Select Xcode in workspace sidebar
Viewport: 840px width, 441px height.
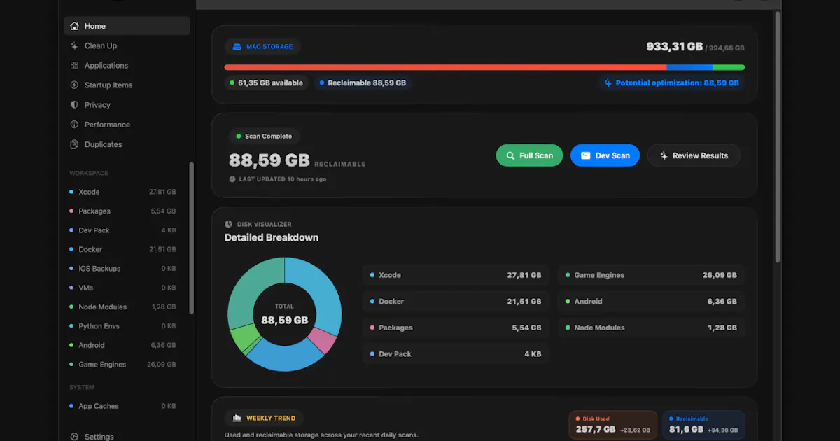pyautogui.click(x=122, y=192)
